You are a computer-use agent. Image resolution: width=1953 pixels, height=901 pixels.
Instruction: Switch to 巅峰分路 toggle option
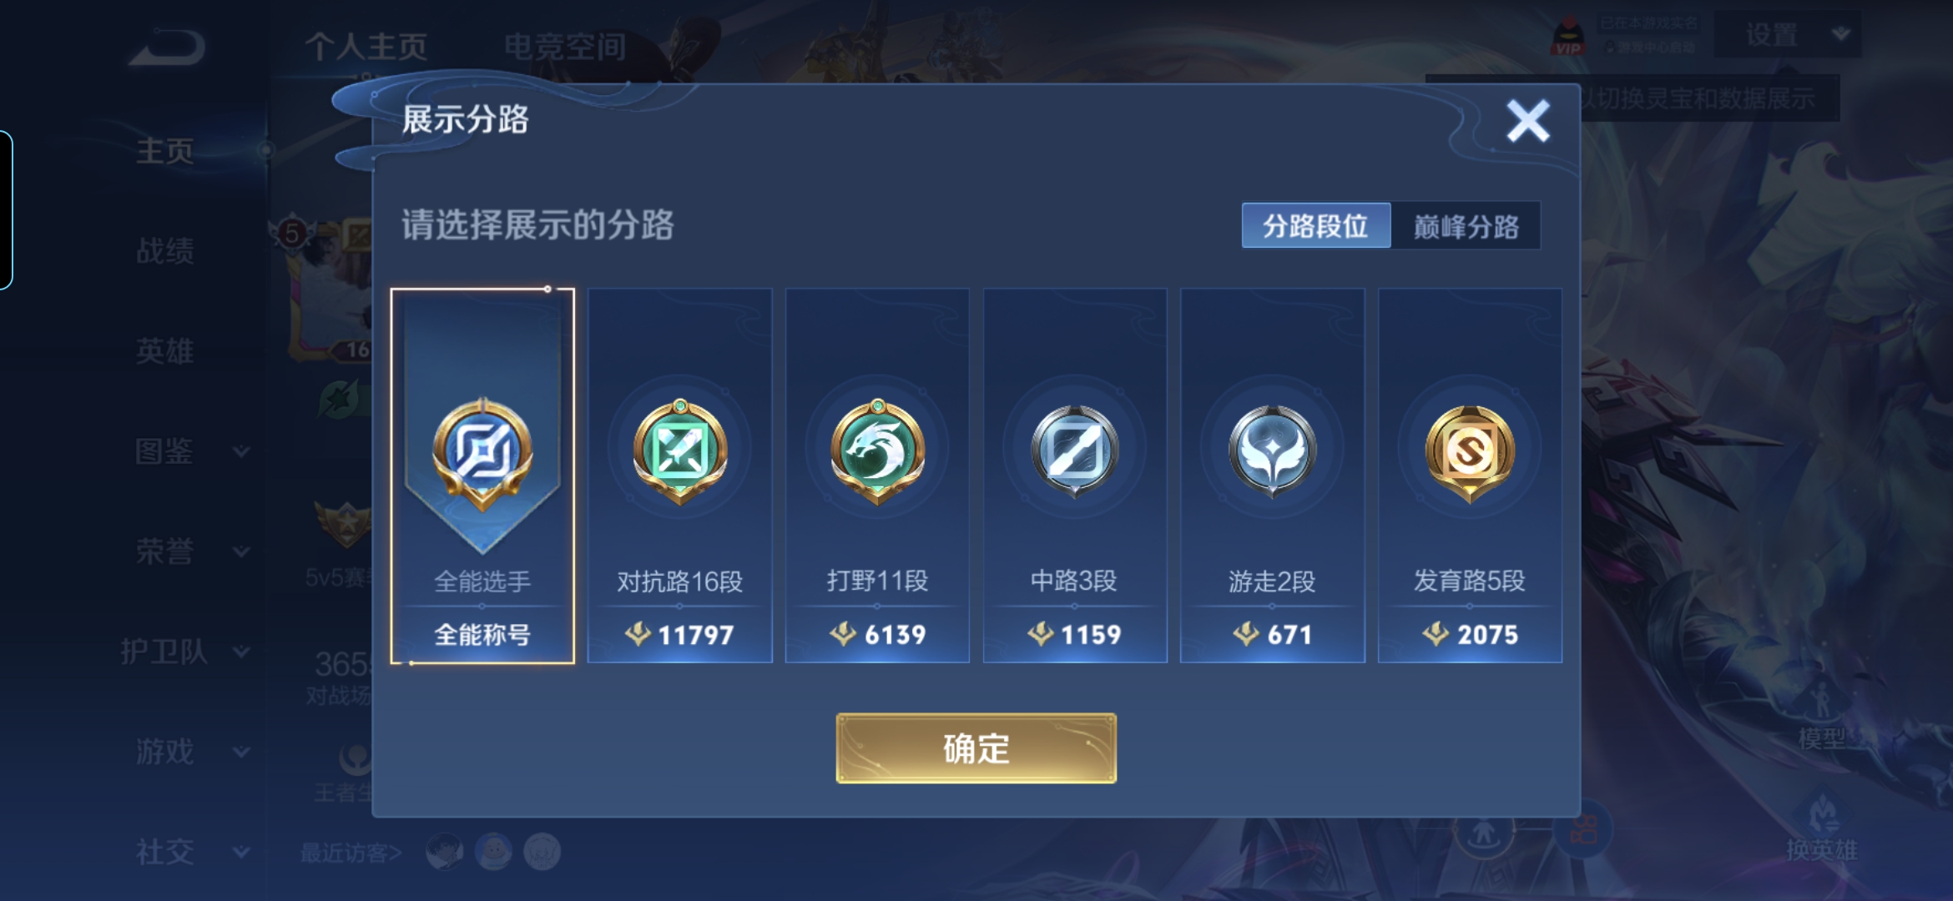1466,225
